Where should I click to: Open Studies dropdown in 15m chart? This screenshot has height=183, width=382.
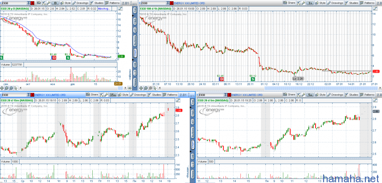click(154, 95)
